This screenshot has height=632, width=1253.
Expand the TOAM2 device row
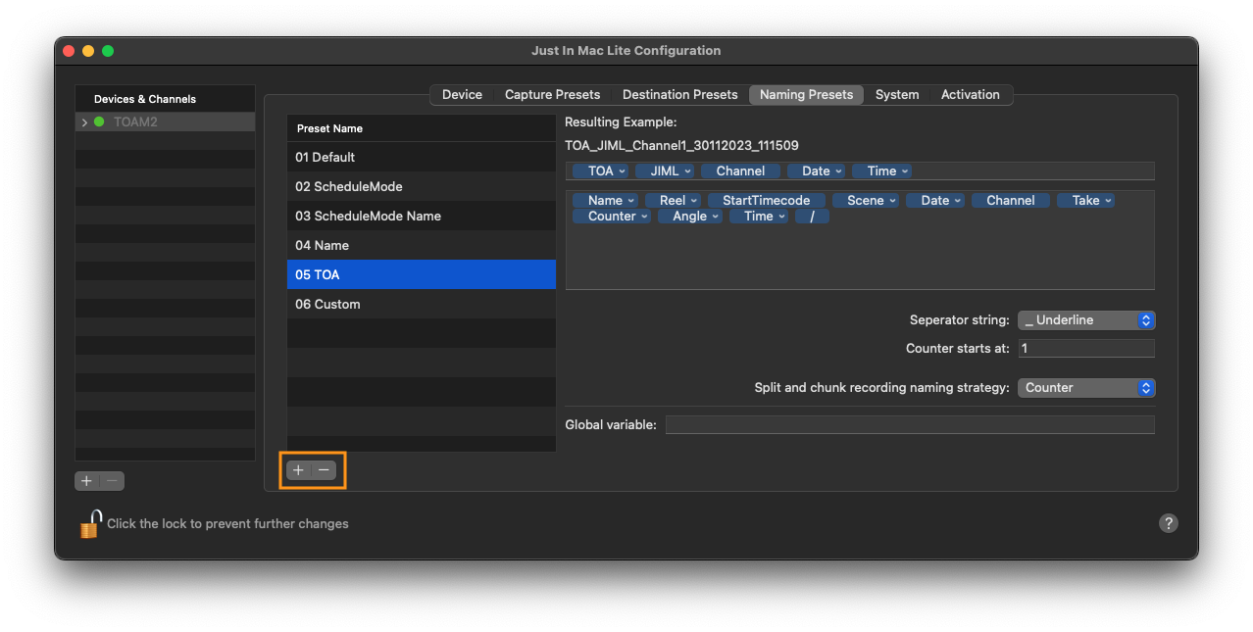tap(84, 122)
